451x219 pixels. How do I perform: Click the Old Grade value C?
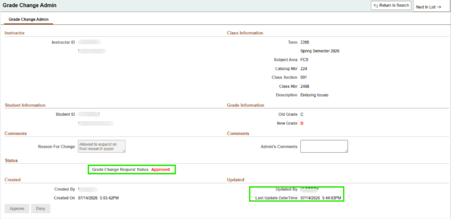pyautogui.click(x=302, y=114)
